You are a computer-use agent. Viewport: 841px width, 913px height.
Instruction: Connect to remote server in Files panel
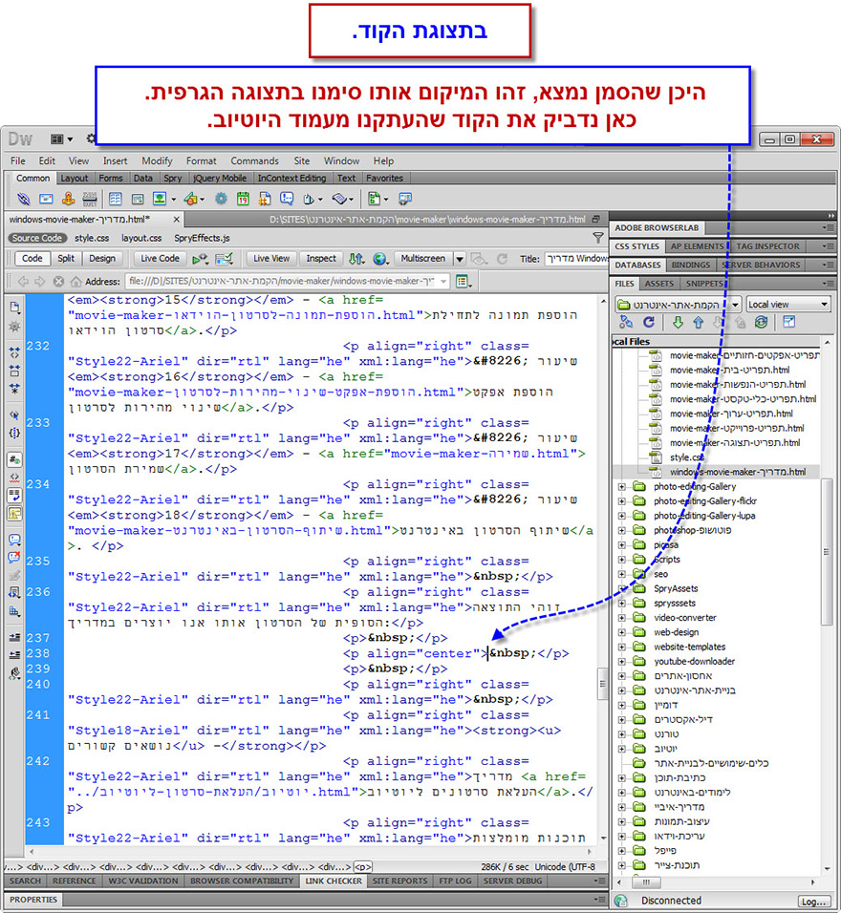[626, 322]
